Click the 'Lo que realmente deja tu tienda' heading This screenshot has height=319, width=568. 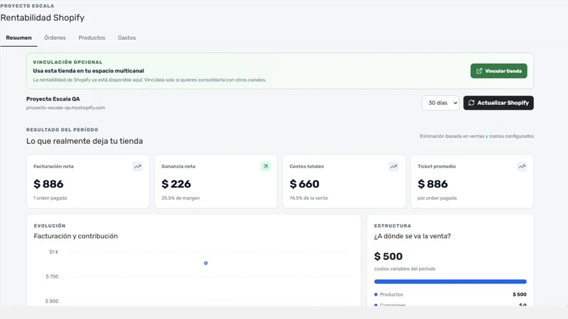coord(84,141)
